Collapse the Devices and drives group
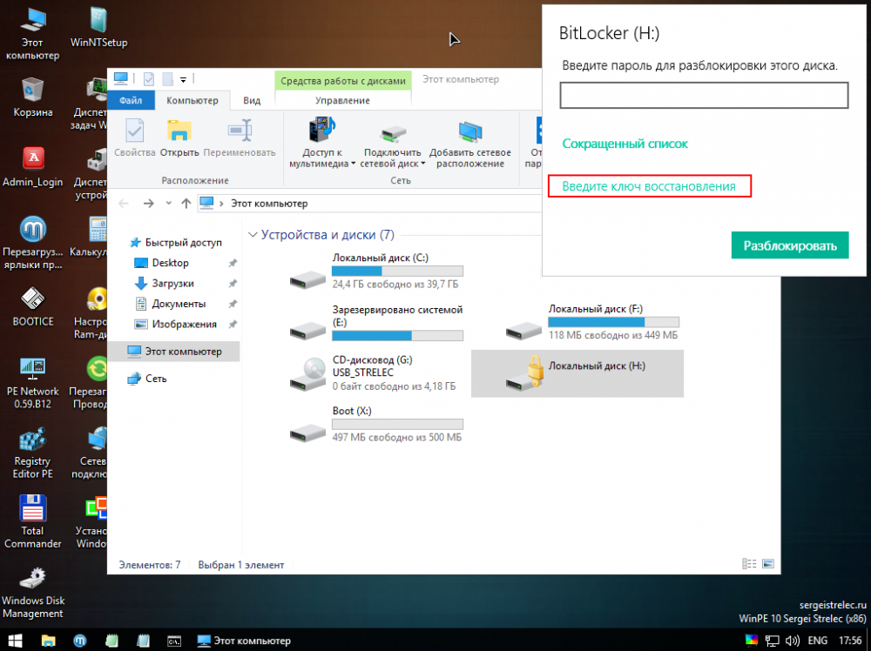 click(x=253, y=235)
